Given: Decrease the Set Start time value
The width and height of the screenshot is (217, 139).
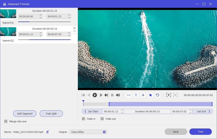Looking at the screenshot, I should pos(122,113).
